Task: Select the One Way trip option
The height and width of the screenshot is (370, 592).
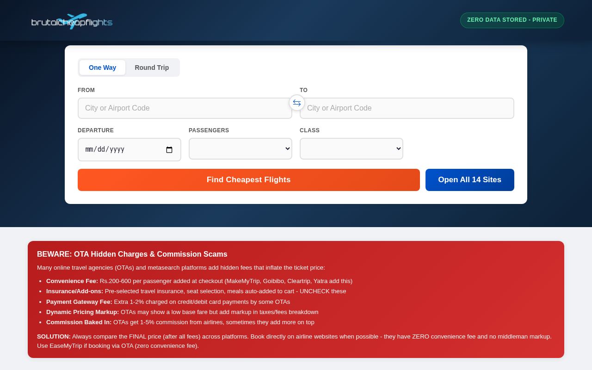Action: pos(102,68)
